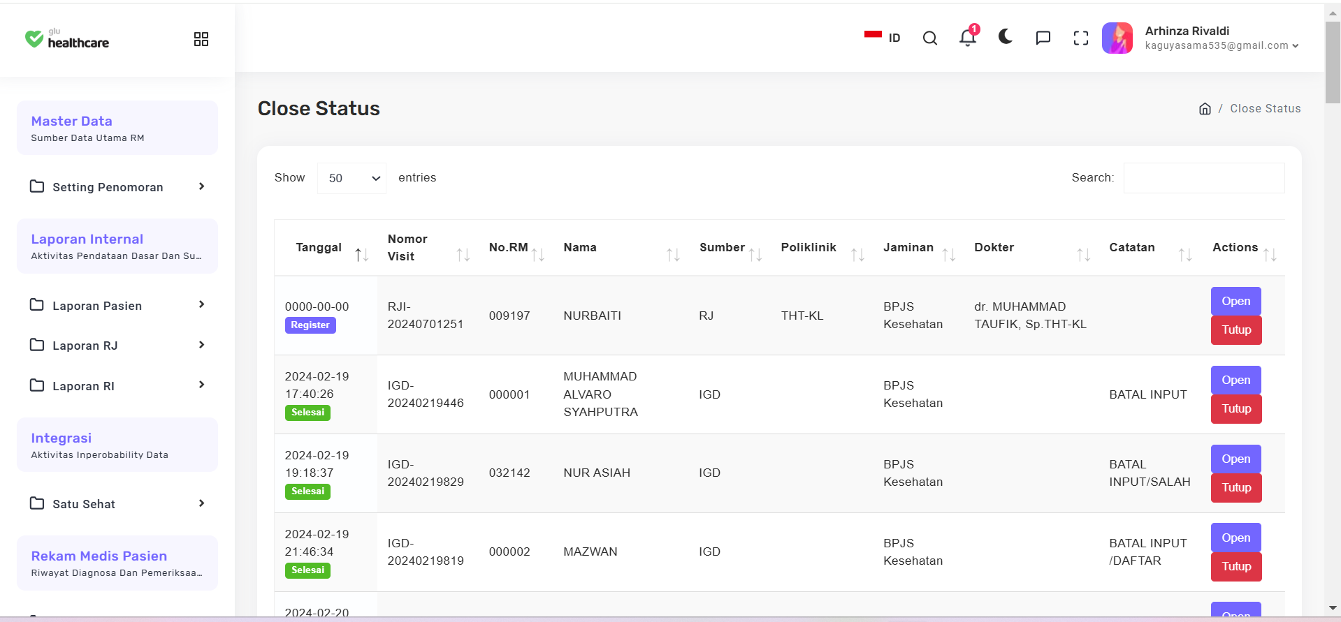Sort table by No.RM column
This screenshot has width=1341, height=622.
pos(516,248)
